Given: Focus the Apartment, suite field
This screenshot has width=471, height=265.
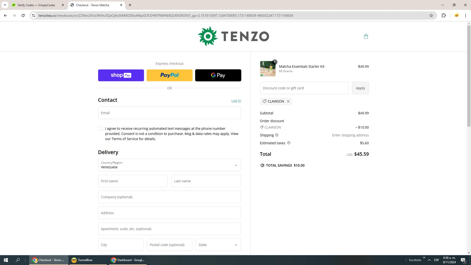Looking at the screenshot, I should [x=170, y=229].
